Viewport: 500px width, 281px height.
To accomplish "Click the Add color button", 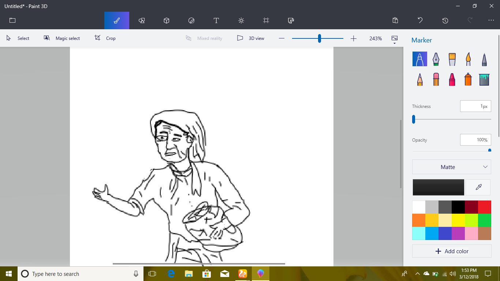I will [451, 251].
